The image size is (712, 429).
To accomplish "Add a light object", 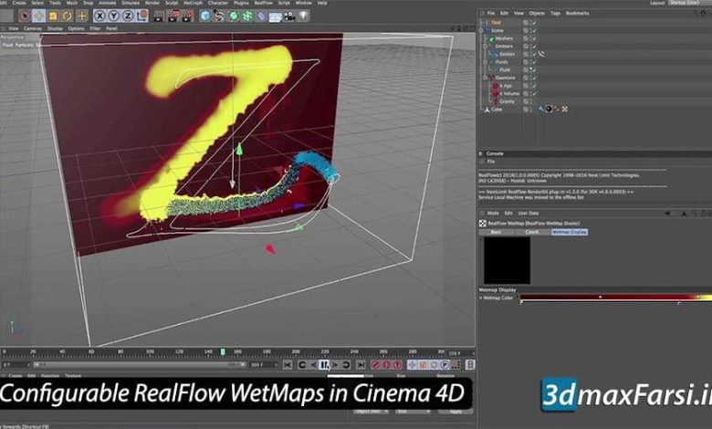I will (x=303, y=16).
